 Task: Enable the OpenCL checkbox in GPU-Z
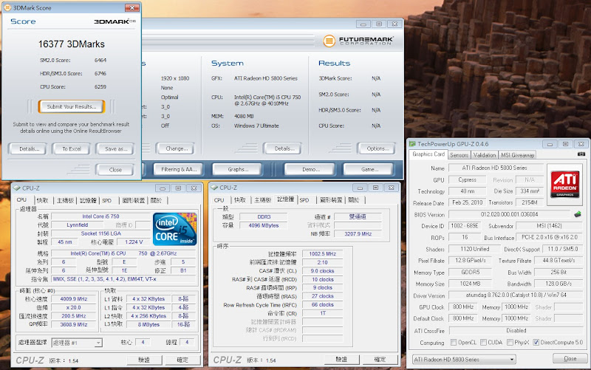[x=454, y=343]
